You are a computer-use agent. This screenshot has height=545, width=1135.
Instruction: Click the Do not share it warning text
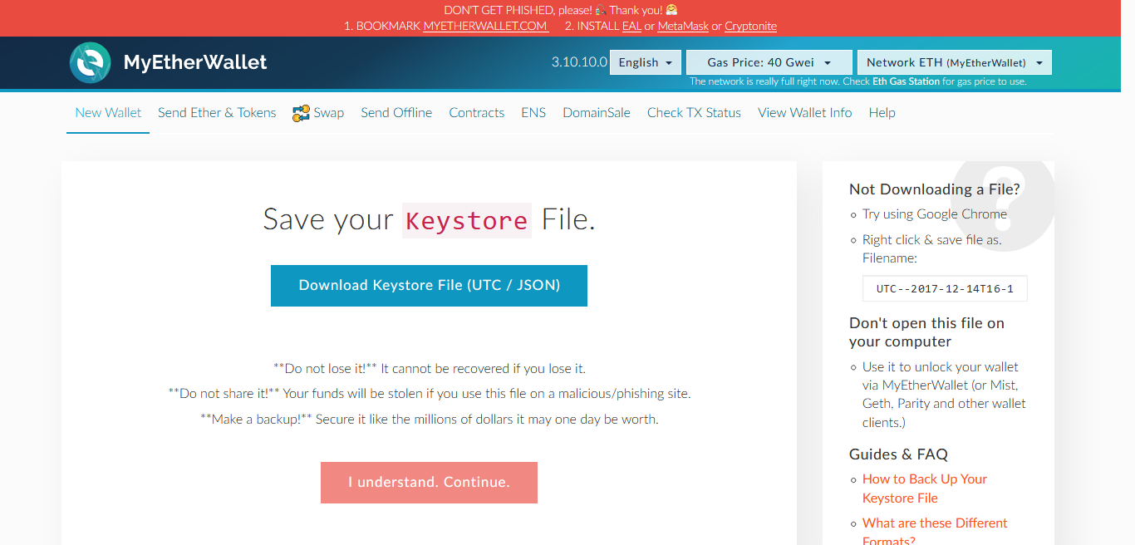point(430,394)
